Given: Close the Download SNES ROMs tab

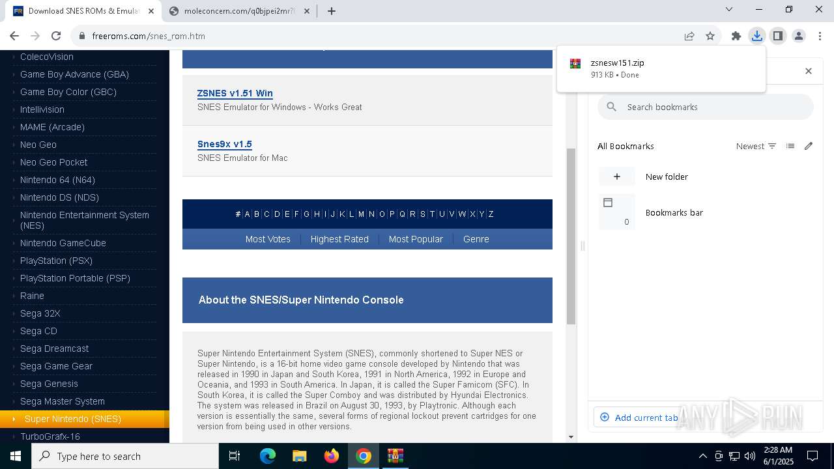Looking at the screenshot, I should tap(151, 11).
